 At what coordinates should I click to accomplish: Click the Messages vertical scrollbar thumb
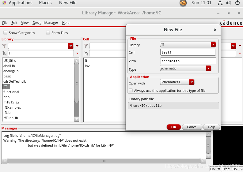pos(208,145)
